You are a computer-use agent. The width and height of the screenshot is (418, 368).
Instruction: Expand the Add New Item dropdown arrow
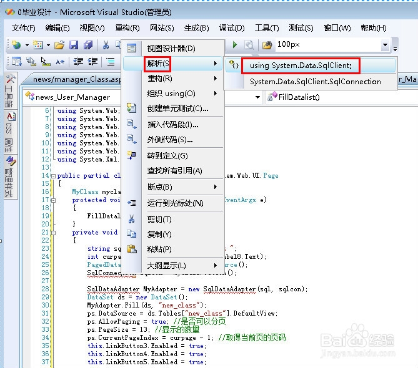click(48, 46)
